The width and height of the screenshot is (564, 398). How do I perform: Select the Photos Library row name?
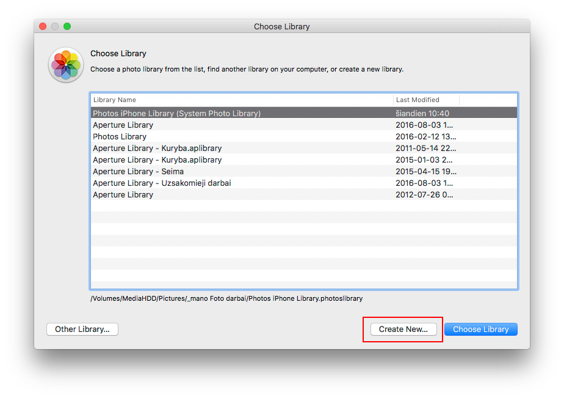coord(120,136)
